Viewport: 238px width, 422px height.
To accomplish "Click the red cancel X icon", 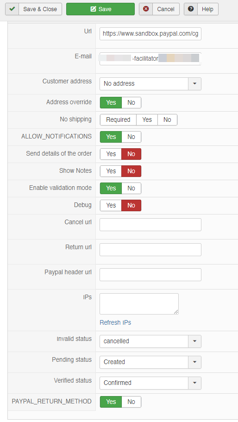I will 146,9.
